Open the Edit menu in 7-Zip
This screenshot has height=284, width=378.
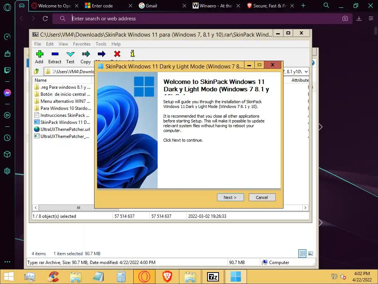click(50, 44)
